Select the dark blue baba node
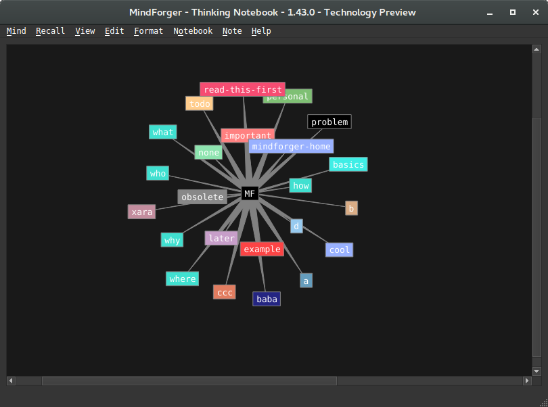The width and height of the screenshot is (548, 407). click(267, 299)
